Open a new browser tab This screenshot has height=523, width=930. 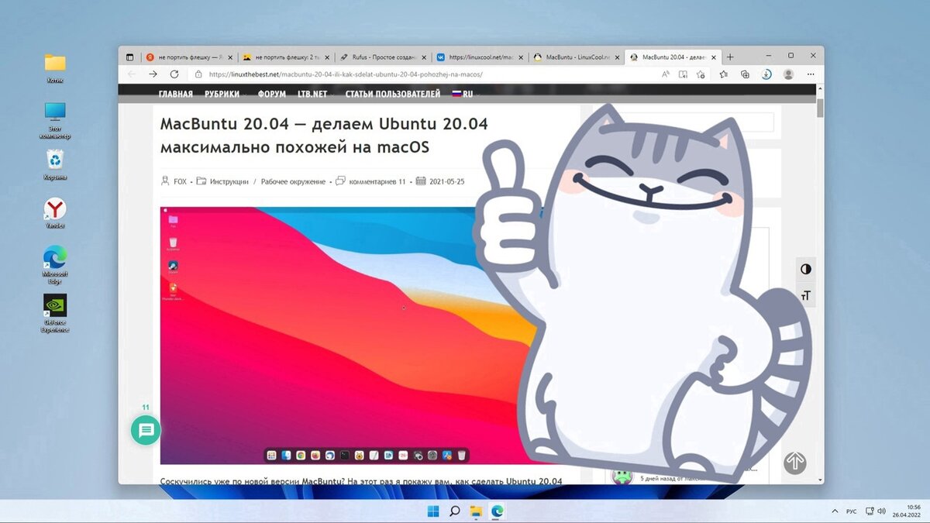730,57
